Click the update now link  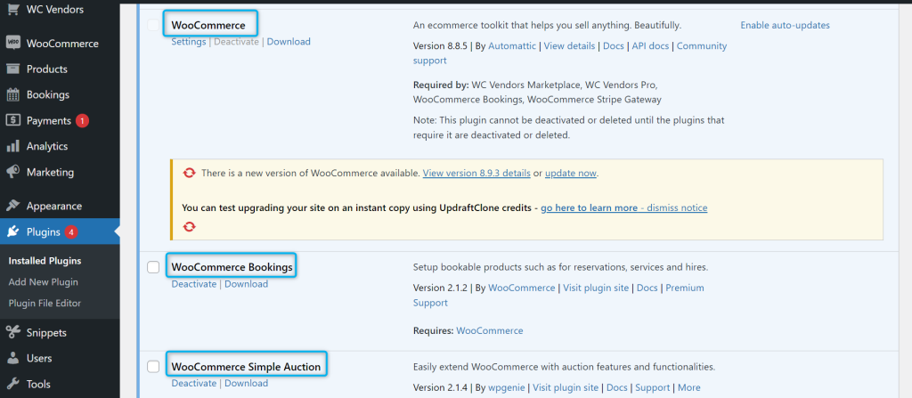coord(570,173)
